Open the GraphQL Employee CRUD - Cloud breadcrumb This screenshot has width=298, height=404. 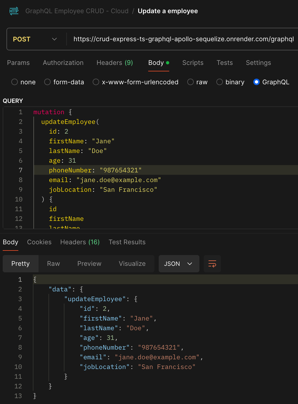[x=77, y=11]
